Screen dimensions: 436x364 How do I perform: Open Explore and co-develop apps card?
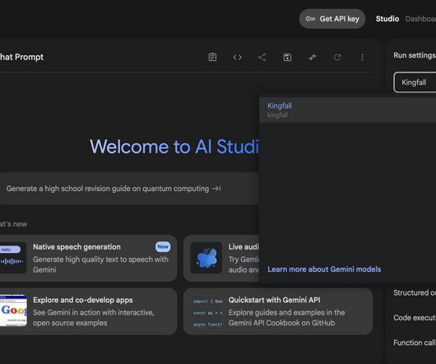[88, 311]
